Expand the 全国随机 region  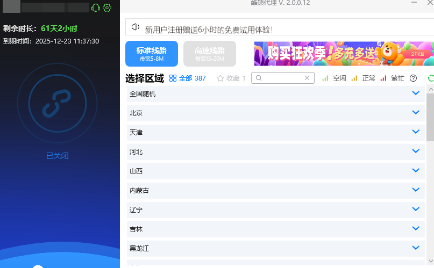click(415, 93)
